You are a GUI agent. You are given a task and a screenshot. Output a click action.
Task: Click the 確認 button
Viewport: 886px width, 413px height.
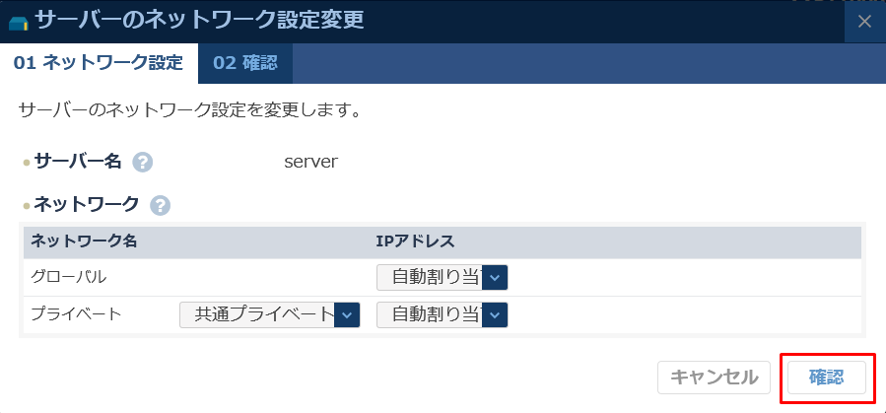pyautogui.click(x=827, y=378)
